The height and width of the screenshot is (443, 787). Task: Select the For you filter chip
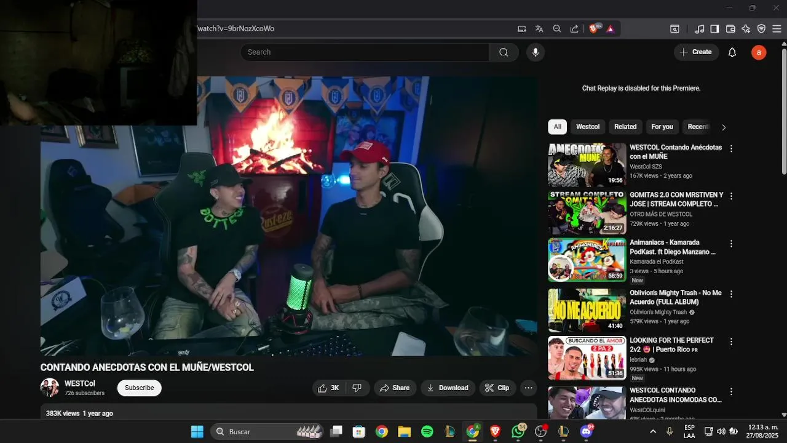[662, 127]
